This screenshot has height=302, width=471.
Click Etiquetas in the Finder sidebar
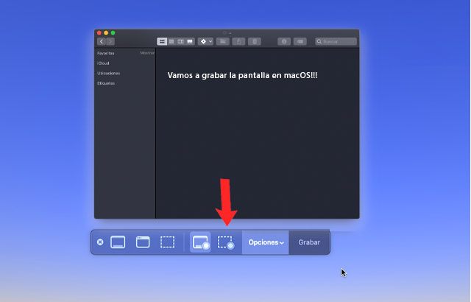(105, 83)
